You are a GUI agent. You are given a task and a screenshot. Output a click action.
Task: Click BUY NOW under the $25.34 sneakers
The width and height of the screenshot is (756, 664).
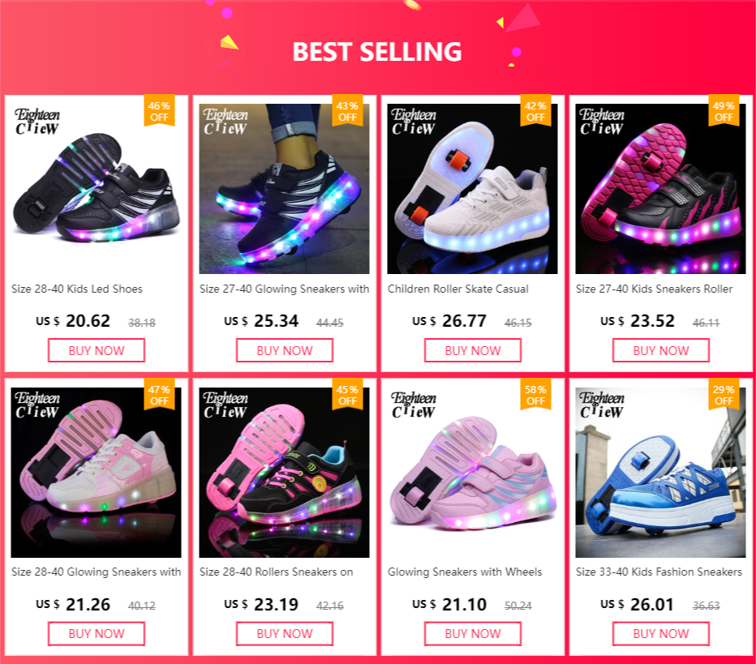[x=285, y=350]
